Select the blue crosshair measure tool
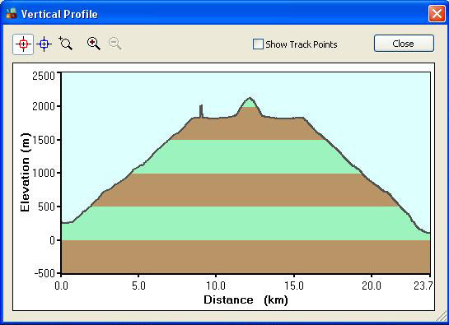Viewport: 449px width, 325px height. 44,44
